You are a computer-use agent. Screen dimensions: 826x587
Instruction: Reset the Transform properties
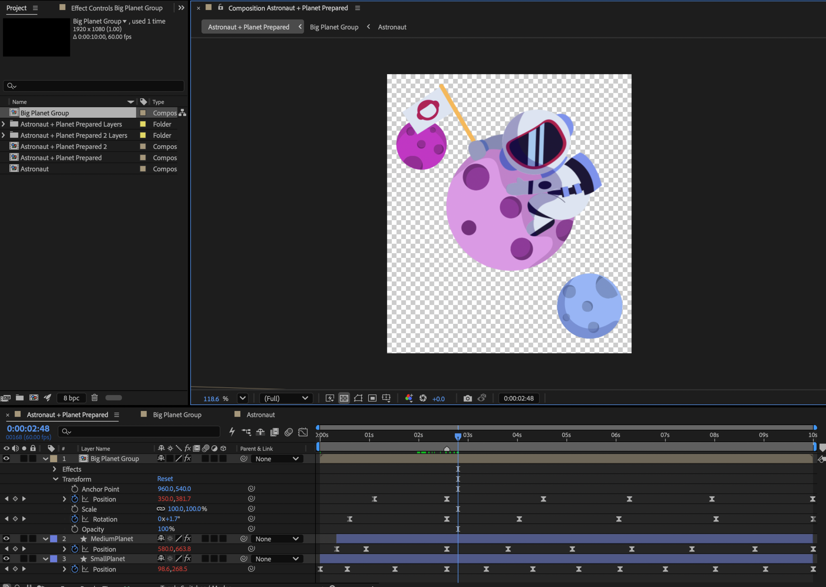tap(165, 479)
